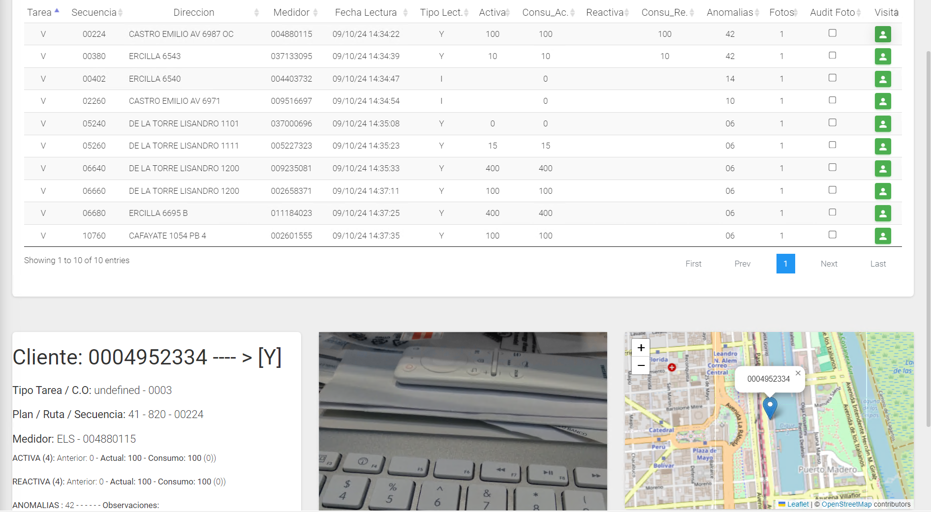Select meter number 037133095
Image resolution: width=931 pixels, height=512 pixels.
pos(291,56)
